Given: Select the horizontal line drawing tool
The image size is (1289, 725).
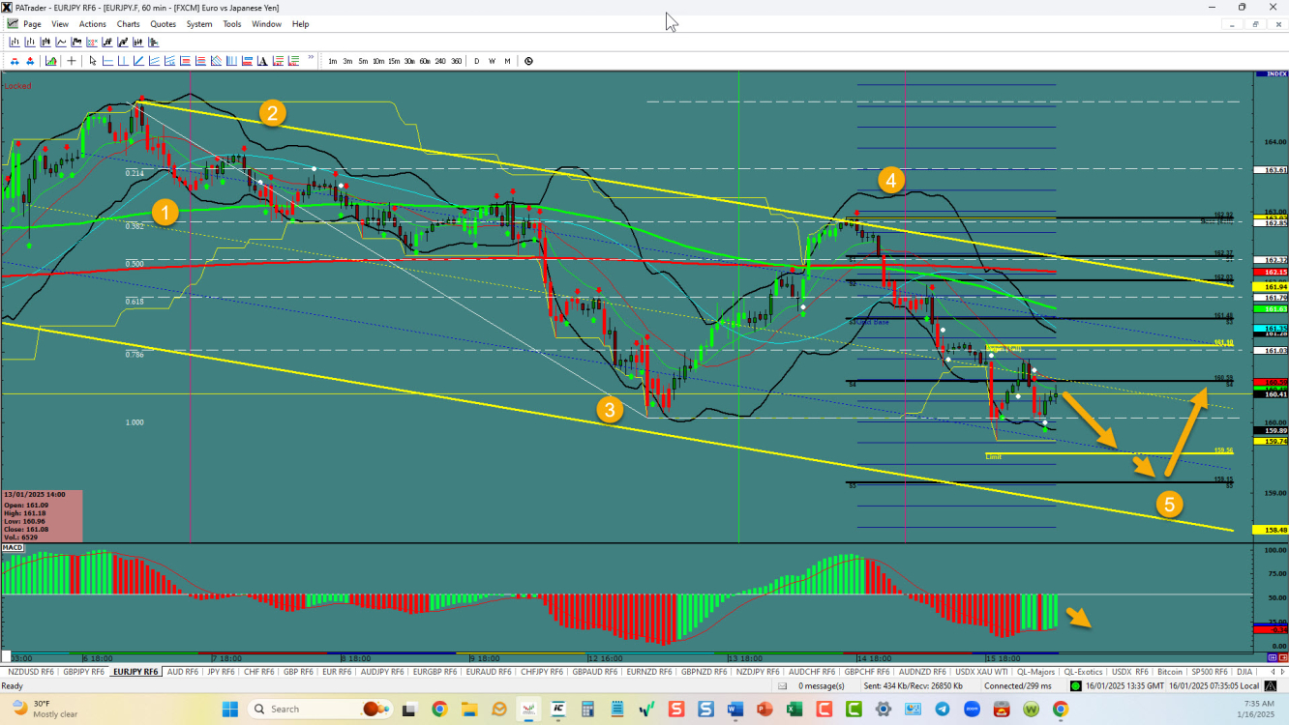Looking at the screenshot, I should click(x=107, y=61).
